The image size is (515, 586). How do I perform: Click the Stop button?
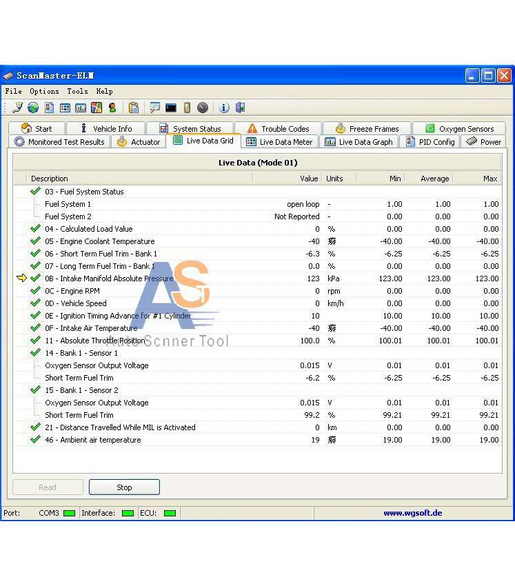pos(124,487)
